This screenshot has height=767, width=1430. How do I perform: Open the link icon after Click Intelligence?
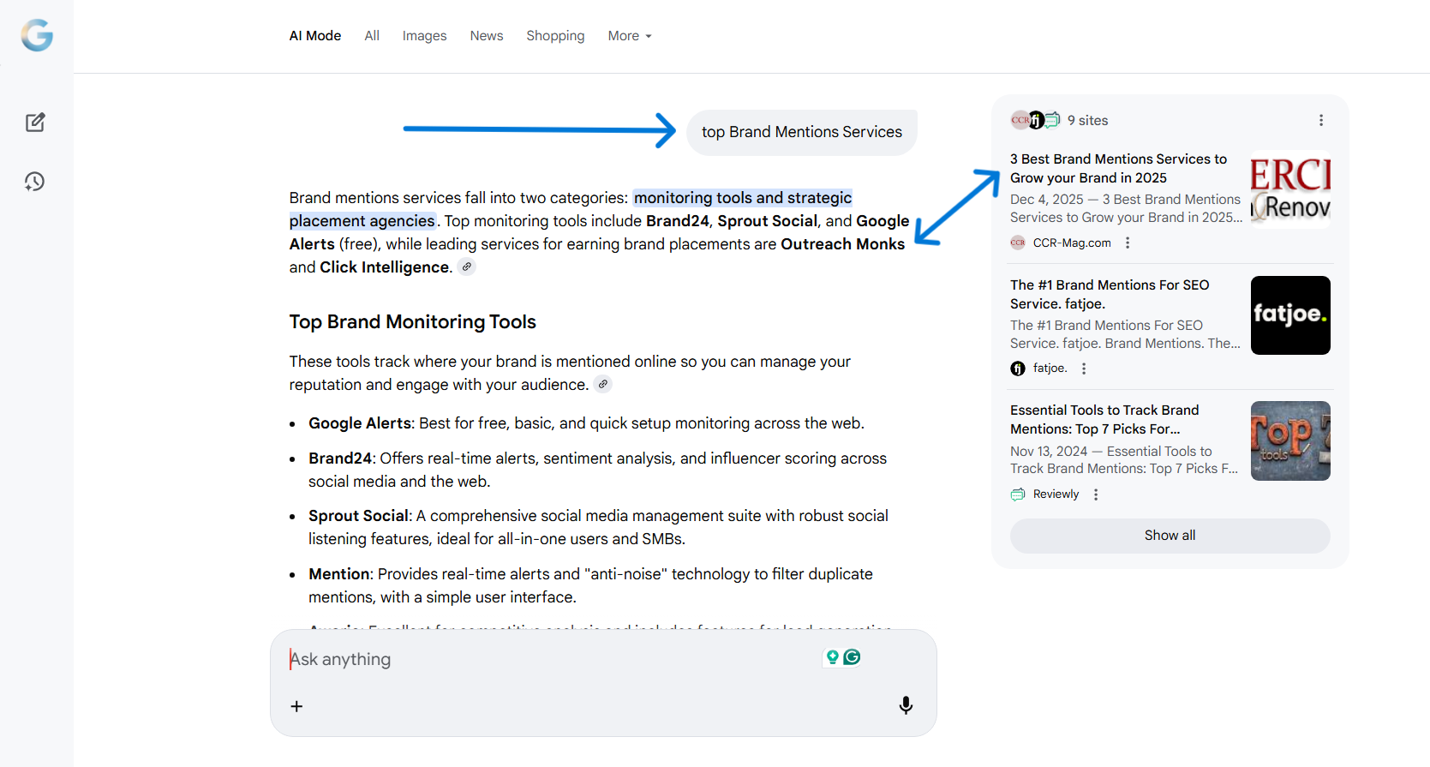coord(466,267)
